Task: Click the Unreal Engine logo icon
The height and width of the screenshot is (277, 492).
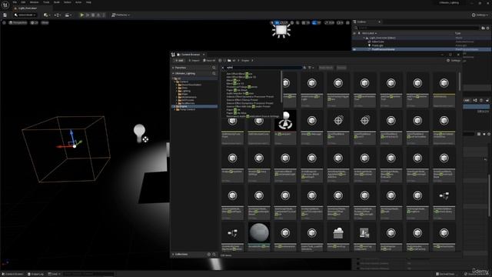Action: tap(5, 5)
